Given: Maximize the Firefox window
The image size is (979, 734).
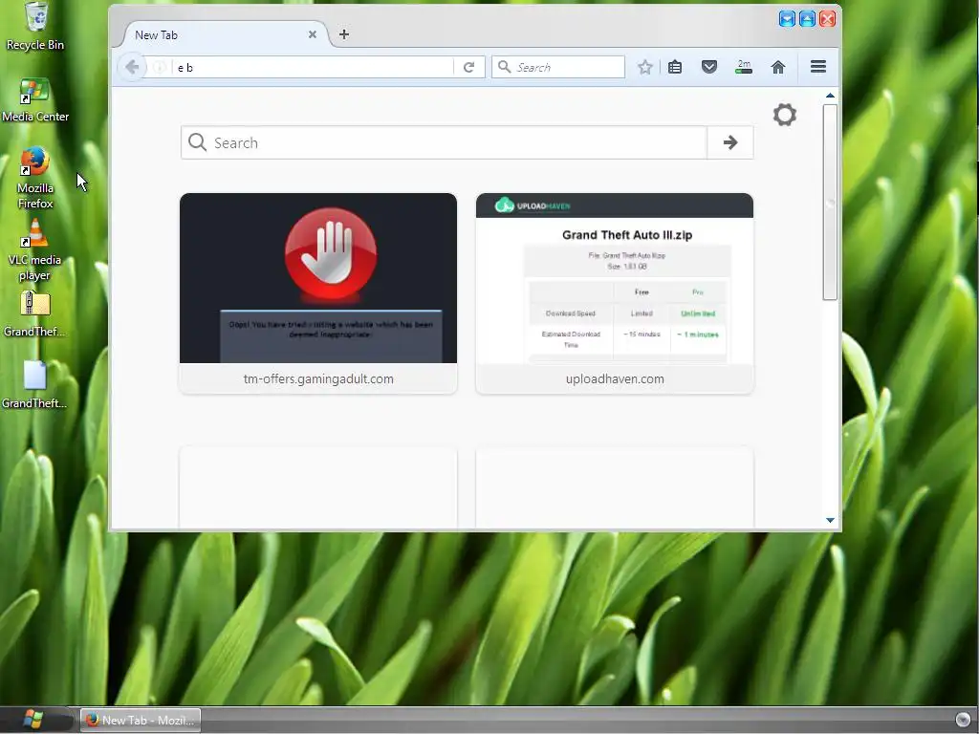Looking at the screenshot, I should pyautogui.click(x=807, y=19).
